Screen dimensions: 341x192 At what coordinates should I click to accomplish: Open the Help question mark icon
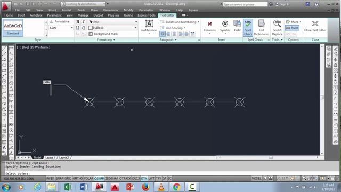point(316,4)
